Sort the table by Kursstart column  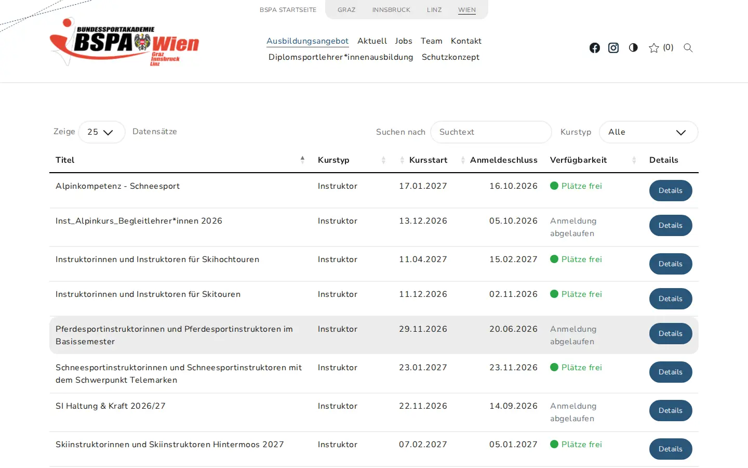[423, 160]
